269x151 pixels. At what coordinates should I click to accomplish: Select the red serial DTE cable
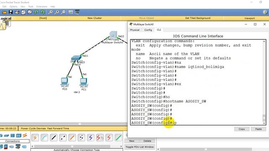[x=109, y=138]
